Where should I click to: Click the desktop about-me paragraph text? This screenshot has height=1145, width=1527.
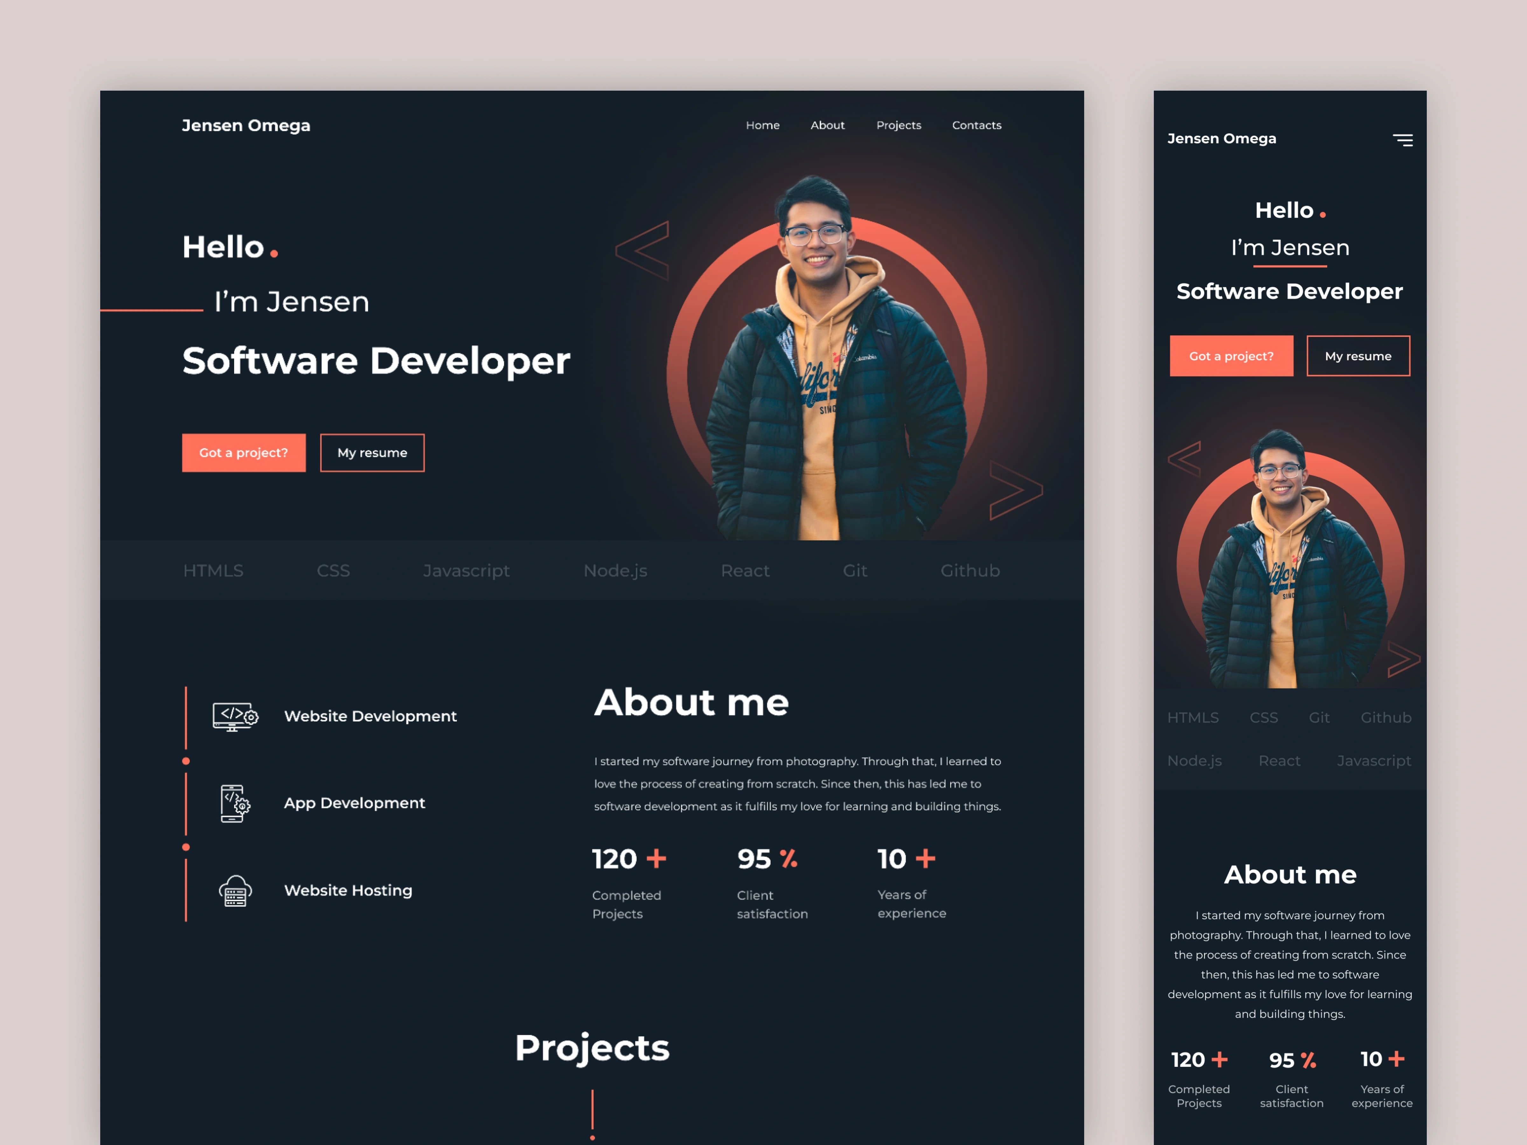pos(797,784)
